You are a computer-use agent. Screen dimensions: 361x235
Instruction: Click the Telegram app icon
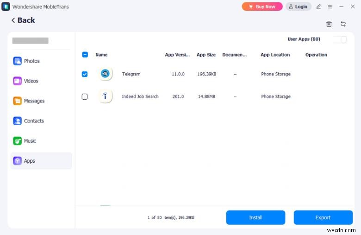[x=106, y=74]
